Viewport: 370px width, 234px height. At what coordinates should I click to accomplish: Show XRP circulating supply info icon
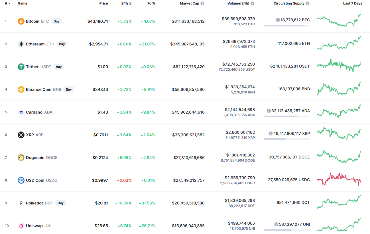[271, 133]
